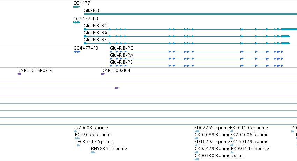Open the CG4477-RB transcript label
The height and width of the screenshot is (161, 297).
(86, 19)
